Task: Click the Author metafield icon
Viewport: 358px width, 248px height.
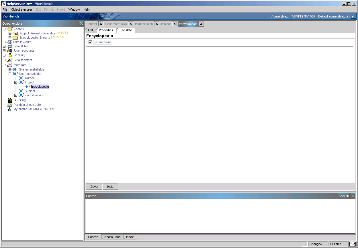Action: [21, 78]
